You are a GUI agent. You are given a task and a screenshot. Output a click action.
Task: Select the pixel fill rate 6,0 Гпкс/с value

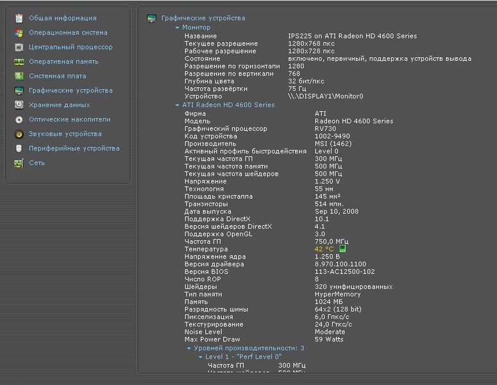click(332, 317)
